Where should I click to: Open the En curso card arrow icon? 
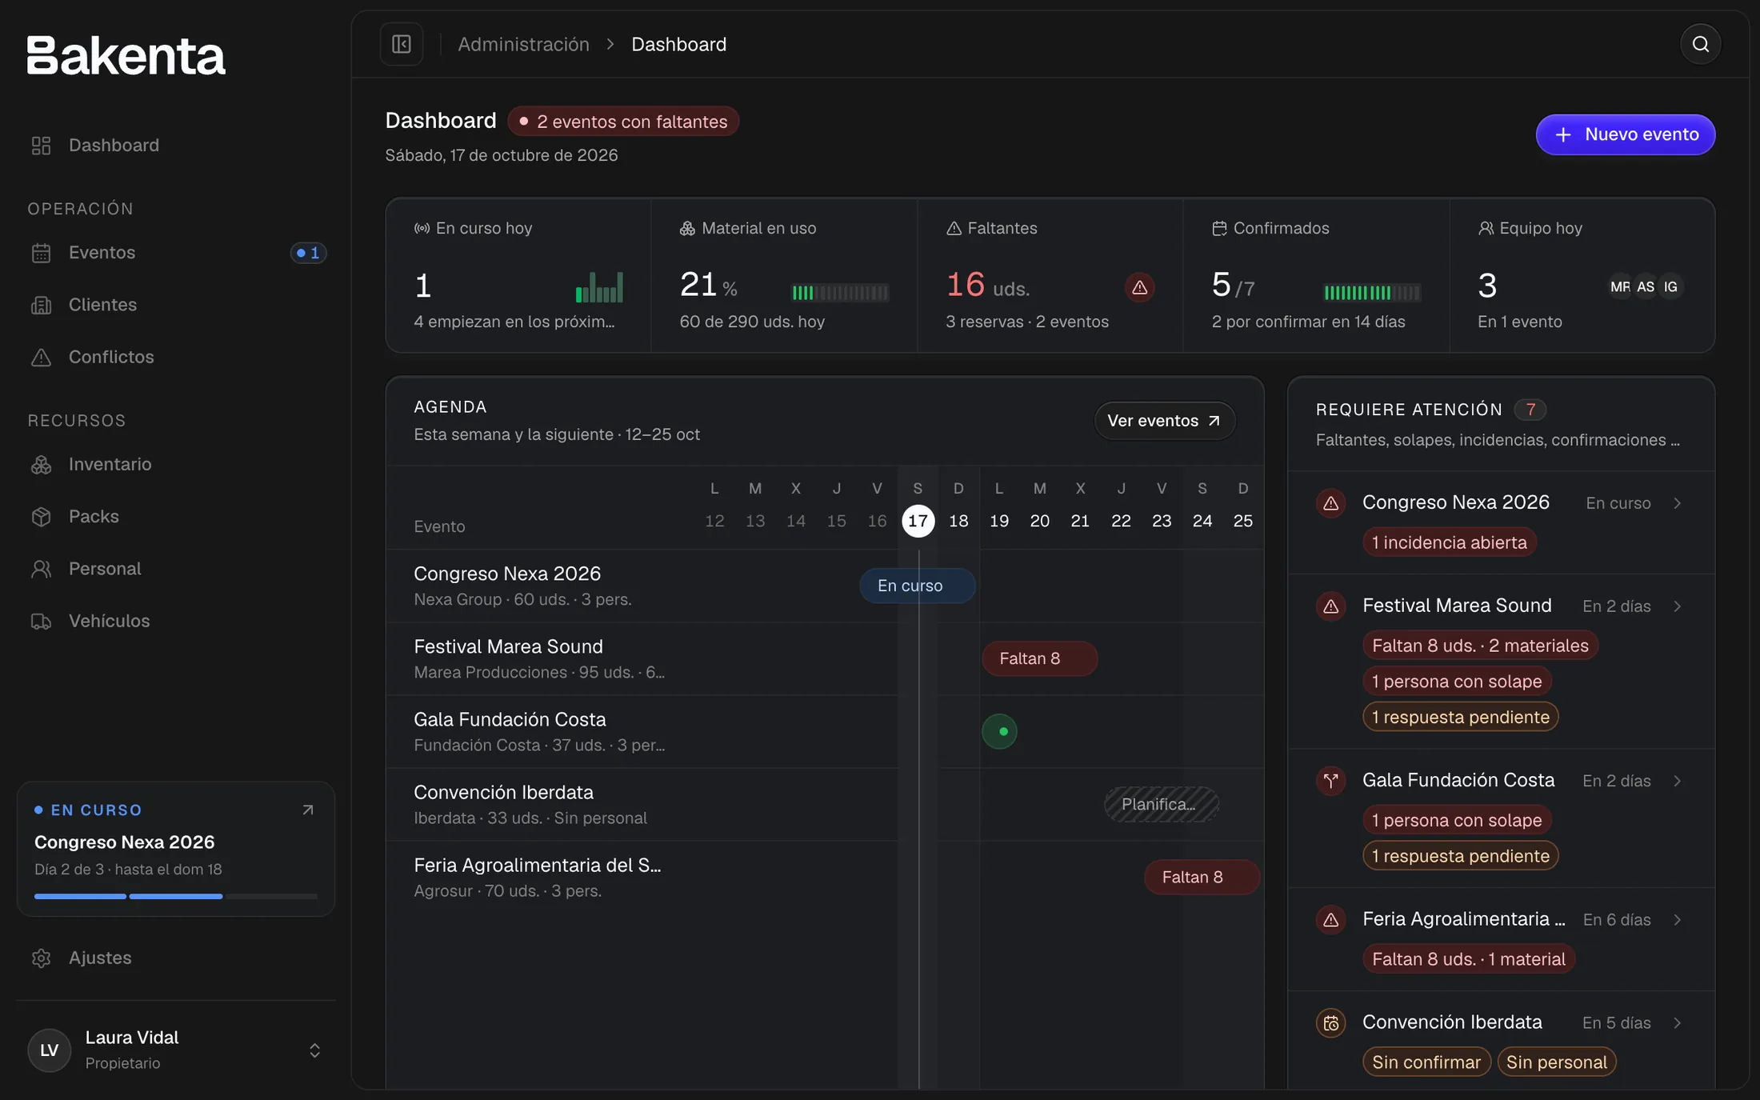308,810
